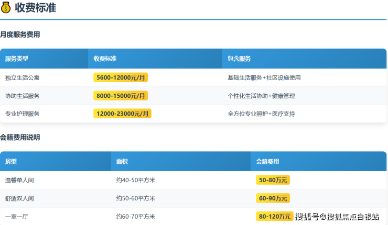Select the 房型 column header
The width and height of the screenshot is (388, 225).
point(11,161)
